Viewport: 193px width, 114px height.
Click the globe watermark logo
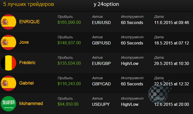point(159,91)
